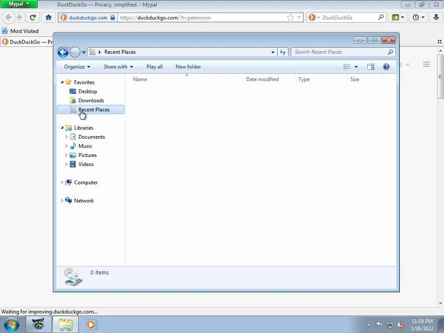Open the Mypal application menu button
This screenshot has height=333, width=444.
pos(19,4)
